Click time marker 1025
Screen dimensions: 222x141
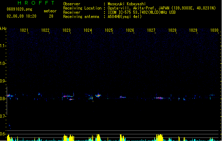[109, 30]
